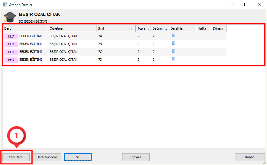Select BEDEN EĞİTİMİ lesson name in 7C row
Screen dimensions: 267x165
[31, 52]
